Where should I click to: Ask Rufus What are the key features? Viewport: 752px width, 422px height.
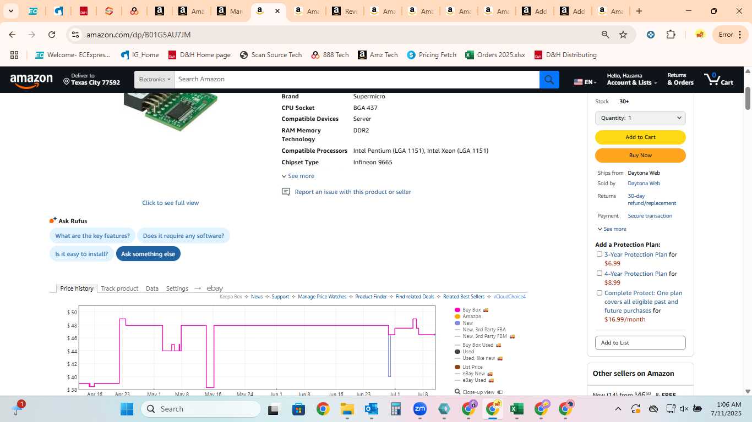click(92, 236)
